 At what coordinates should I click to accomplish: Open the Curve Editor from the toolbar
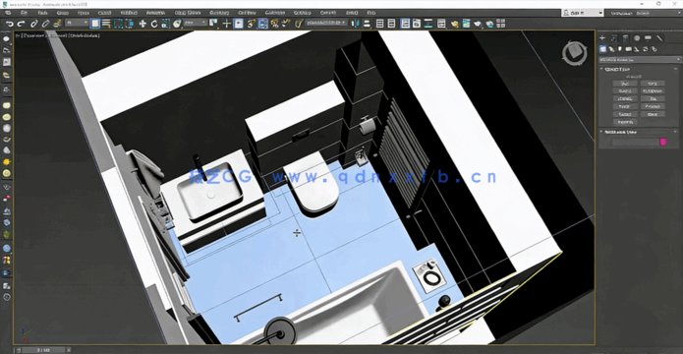[x=417, y=24]
